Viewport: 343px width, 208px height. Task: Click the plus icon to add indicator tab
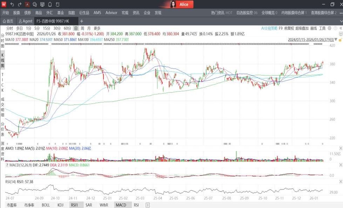click(x=148, y=205)
